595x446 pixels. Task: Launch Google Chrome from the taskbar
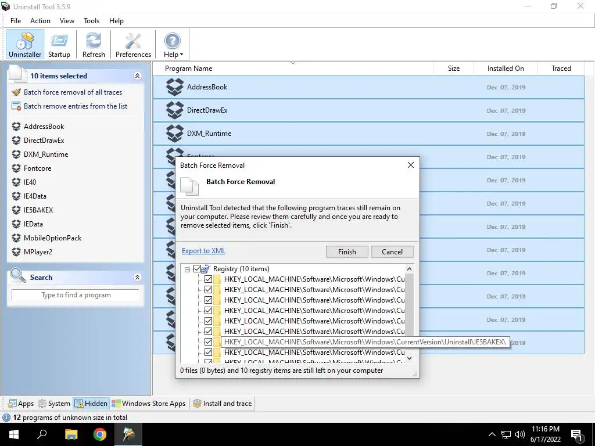[x=100, y=434]
